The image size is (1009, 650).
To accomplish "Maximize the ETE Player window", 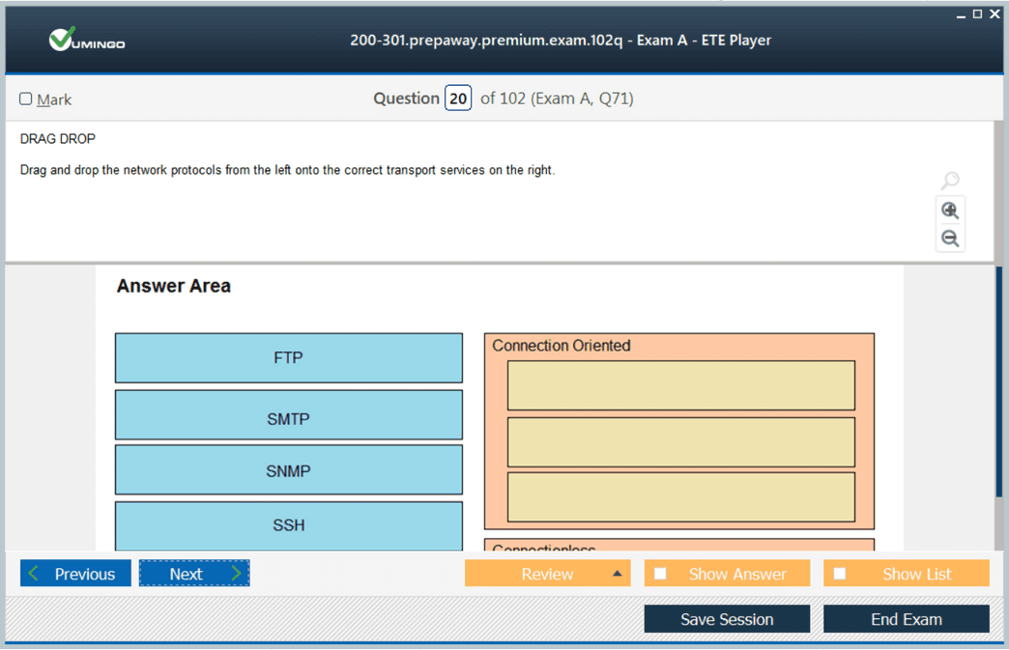I will pos(977,14).
